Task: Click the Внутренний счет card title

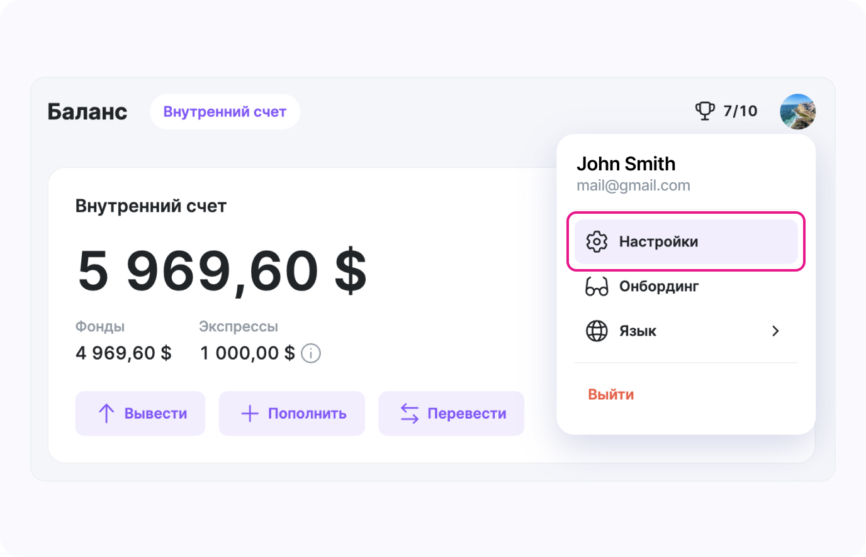Action: 151,206
